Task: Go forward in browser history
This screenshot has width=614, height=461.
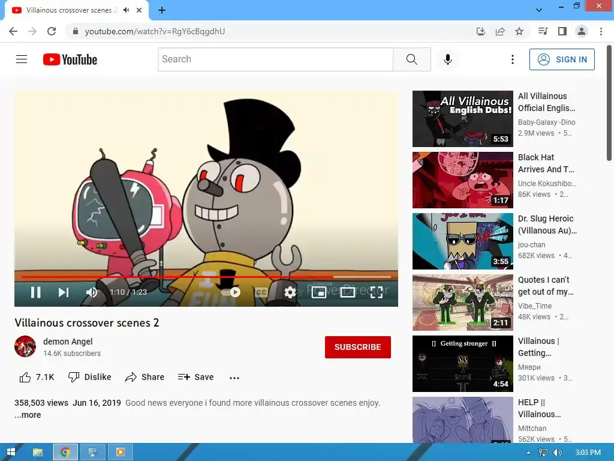Action: [x=32, y=31]
